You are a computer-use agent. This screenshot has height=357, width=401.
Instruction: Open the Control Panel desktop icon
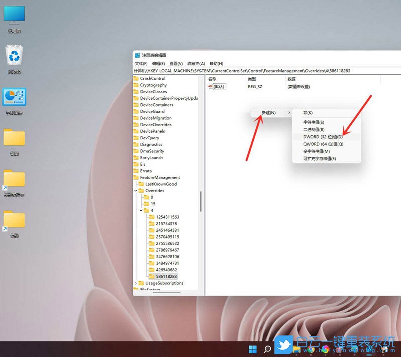pos(14,97)
